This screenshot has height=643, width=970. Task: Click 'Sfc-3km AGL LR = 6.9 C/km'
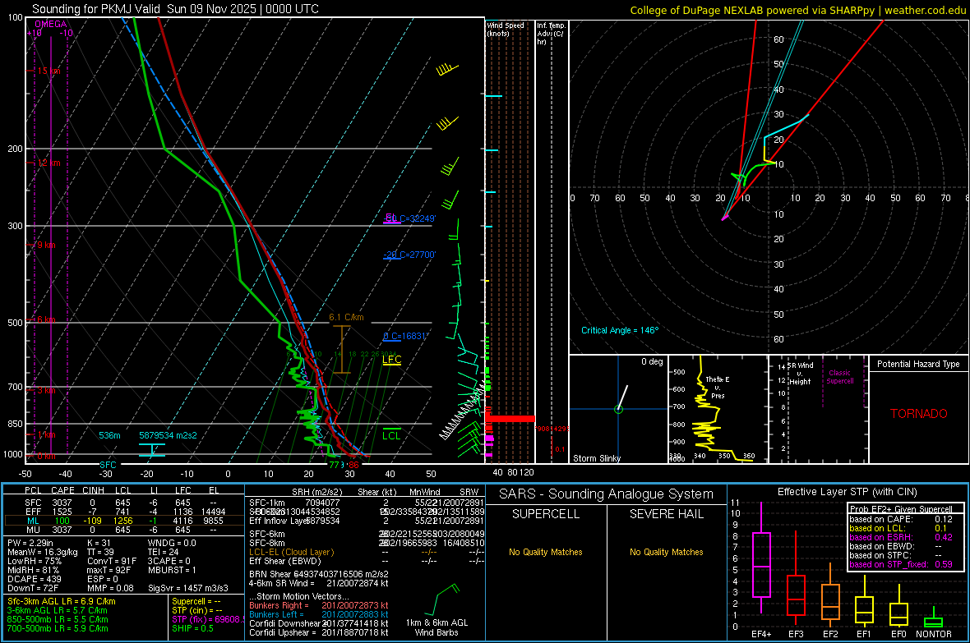62,602
